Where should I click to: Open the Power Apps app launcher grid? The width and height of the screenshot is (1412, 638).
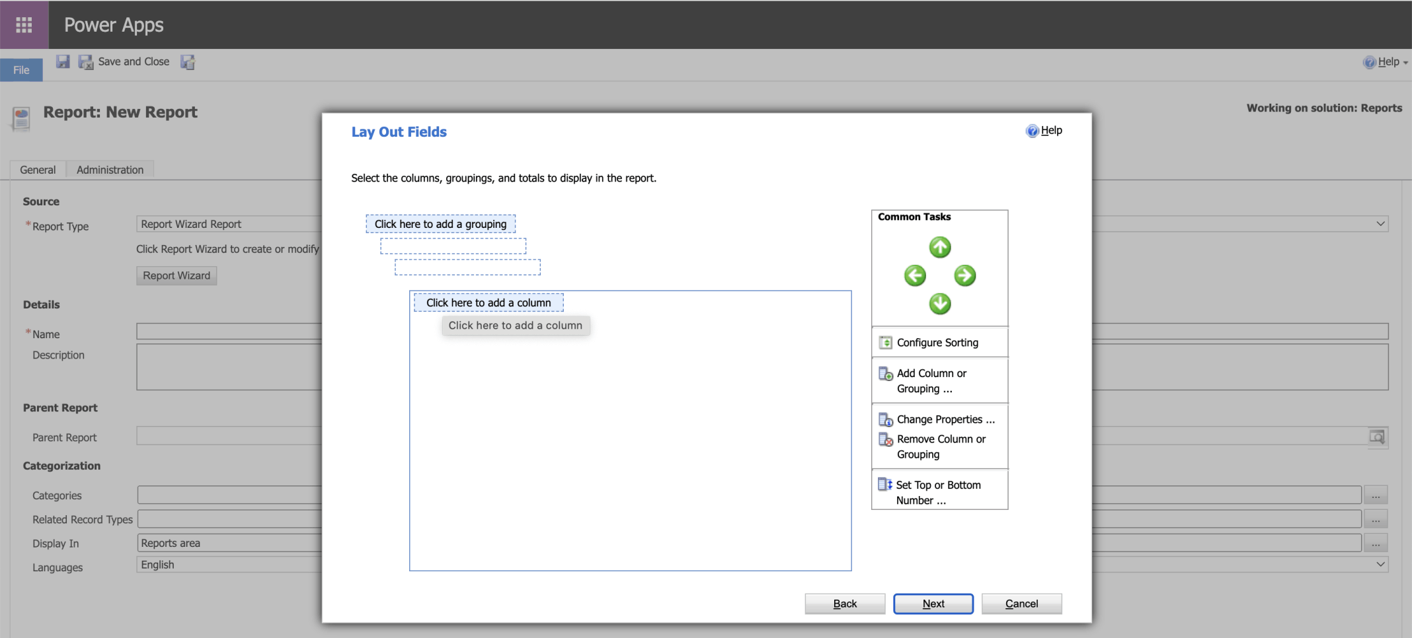(x=24, y=24)
